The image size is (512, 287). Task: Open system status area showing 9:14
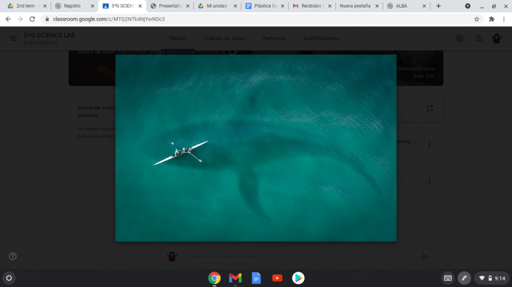click(492, 278)
